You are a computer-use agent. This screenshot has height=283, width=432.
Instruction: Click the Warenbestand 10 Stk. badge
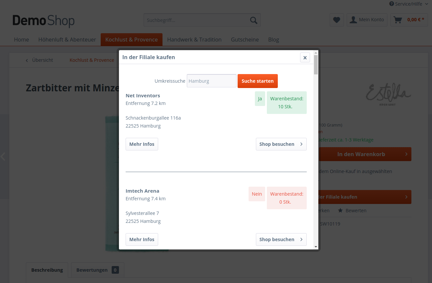click(x=287, y=103)
